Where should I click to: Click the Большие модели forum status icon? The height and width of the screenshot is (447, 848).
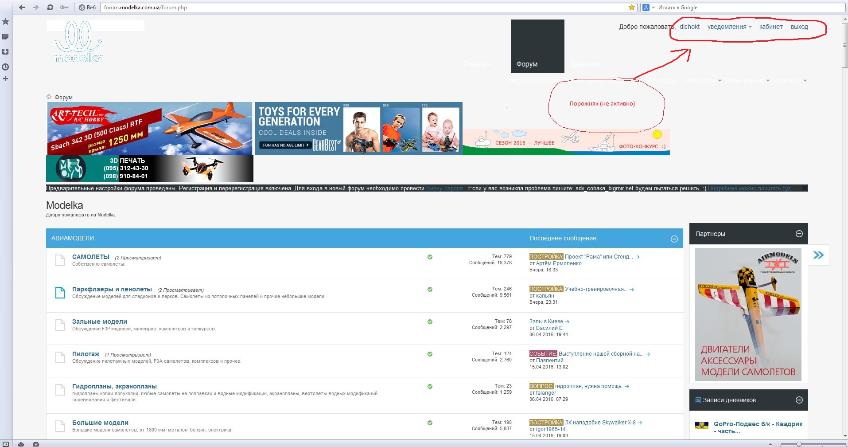pos(60,426)
